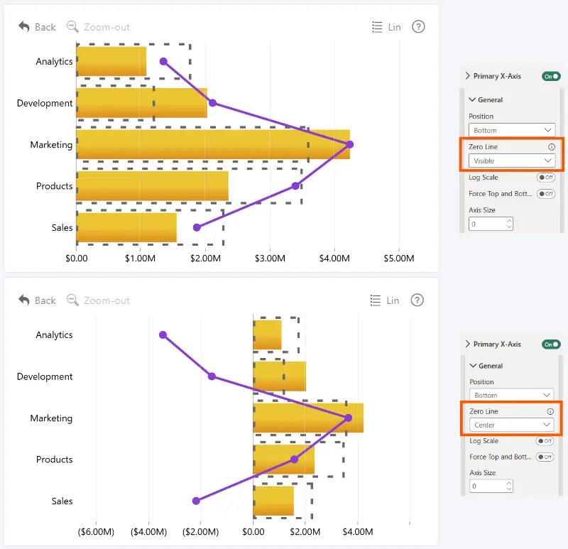Click Zoom-out magnifier in the lower chart
Viewport: 568px width, 549px height.
pos(72,300)
